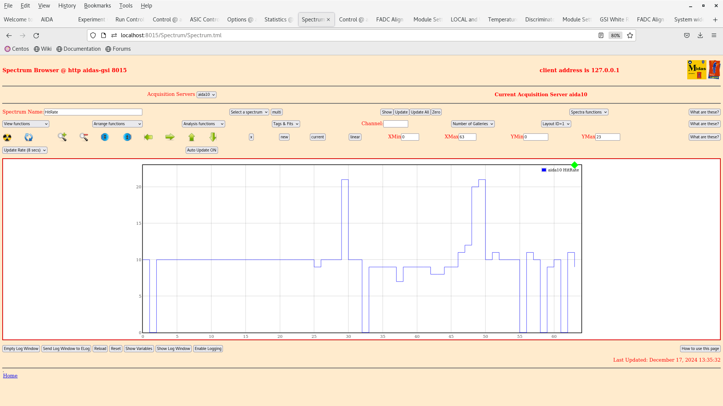The width and height of the screenshot is (723, 406).
Task: Click the Midas logo in the top right
Action: (x=696, y=69)
